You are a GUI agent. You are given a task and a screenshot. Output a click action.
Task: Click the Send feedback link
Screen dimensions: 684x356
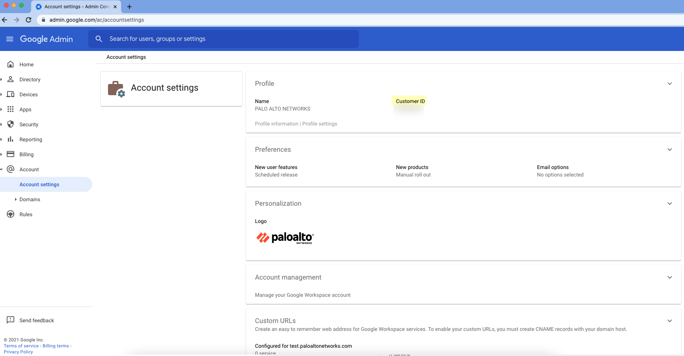pos(37,320)
